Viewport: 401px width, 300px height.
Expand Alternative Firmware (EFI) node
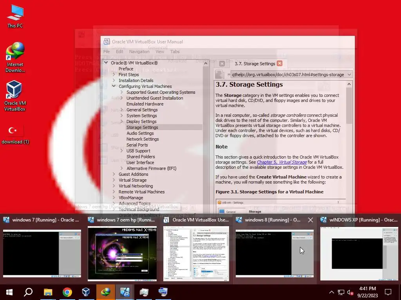122,168
